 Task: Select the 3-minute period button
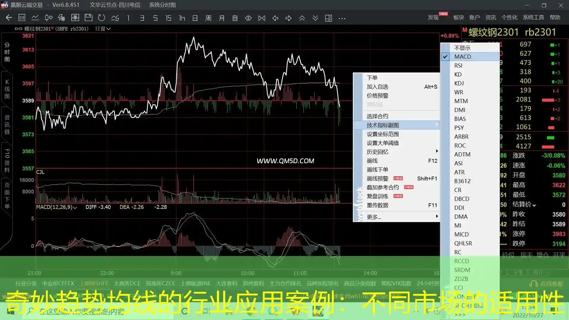(142, 18)
